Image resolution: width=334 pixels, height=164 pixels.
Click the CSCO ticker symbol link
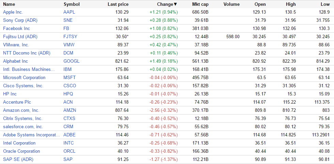[x=70, y=86]
